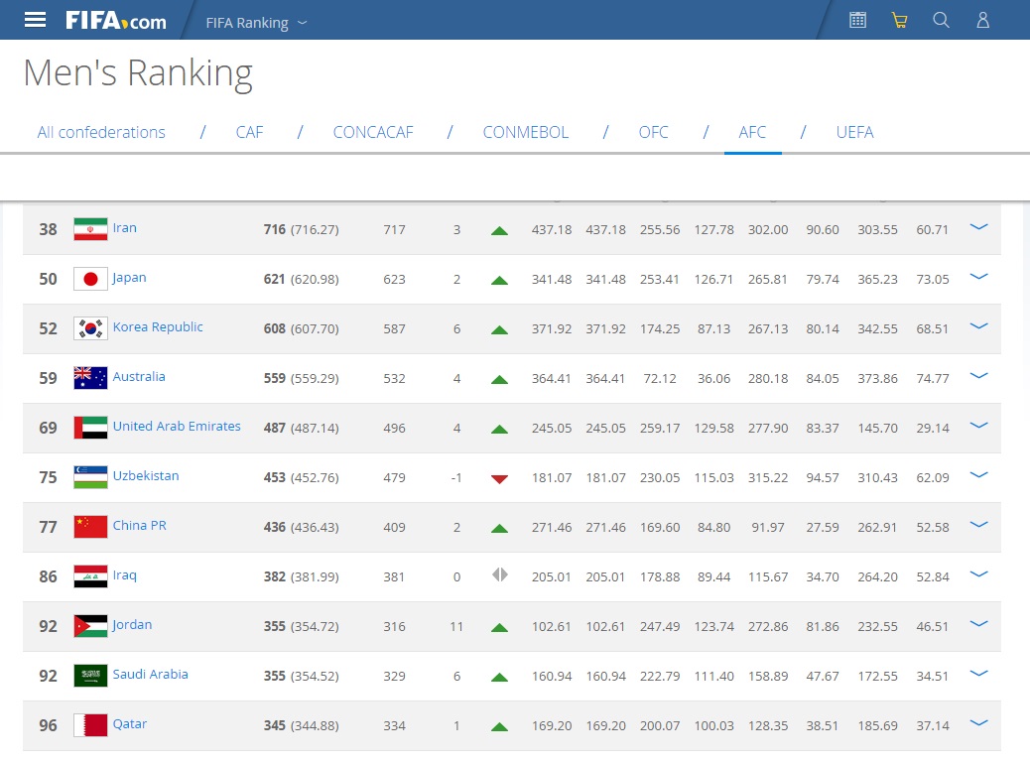The width and height of the screenshot is (1030, 762).
Task: Open the user profile icon
Action: click(982, 20)
